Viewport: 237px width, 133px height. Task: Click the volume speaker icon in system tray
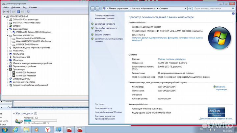tap(214, 130)
